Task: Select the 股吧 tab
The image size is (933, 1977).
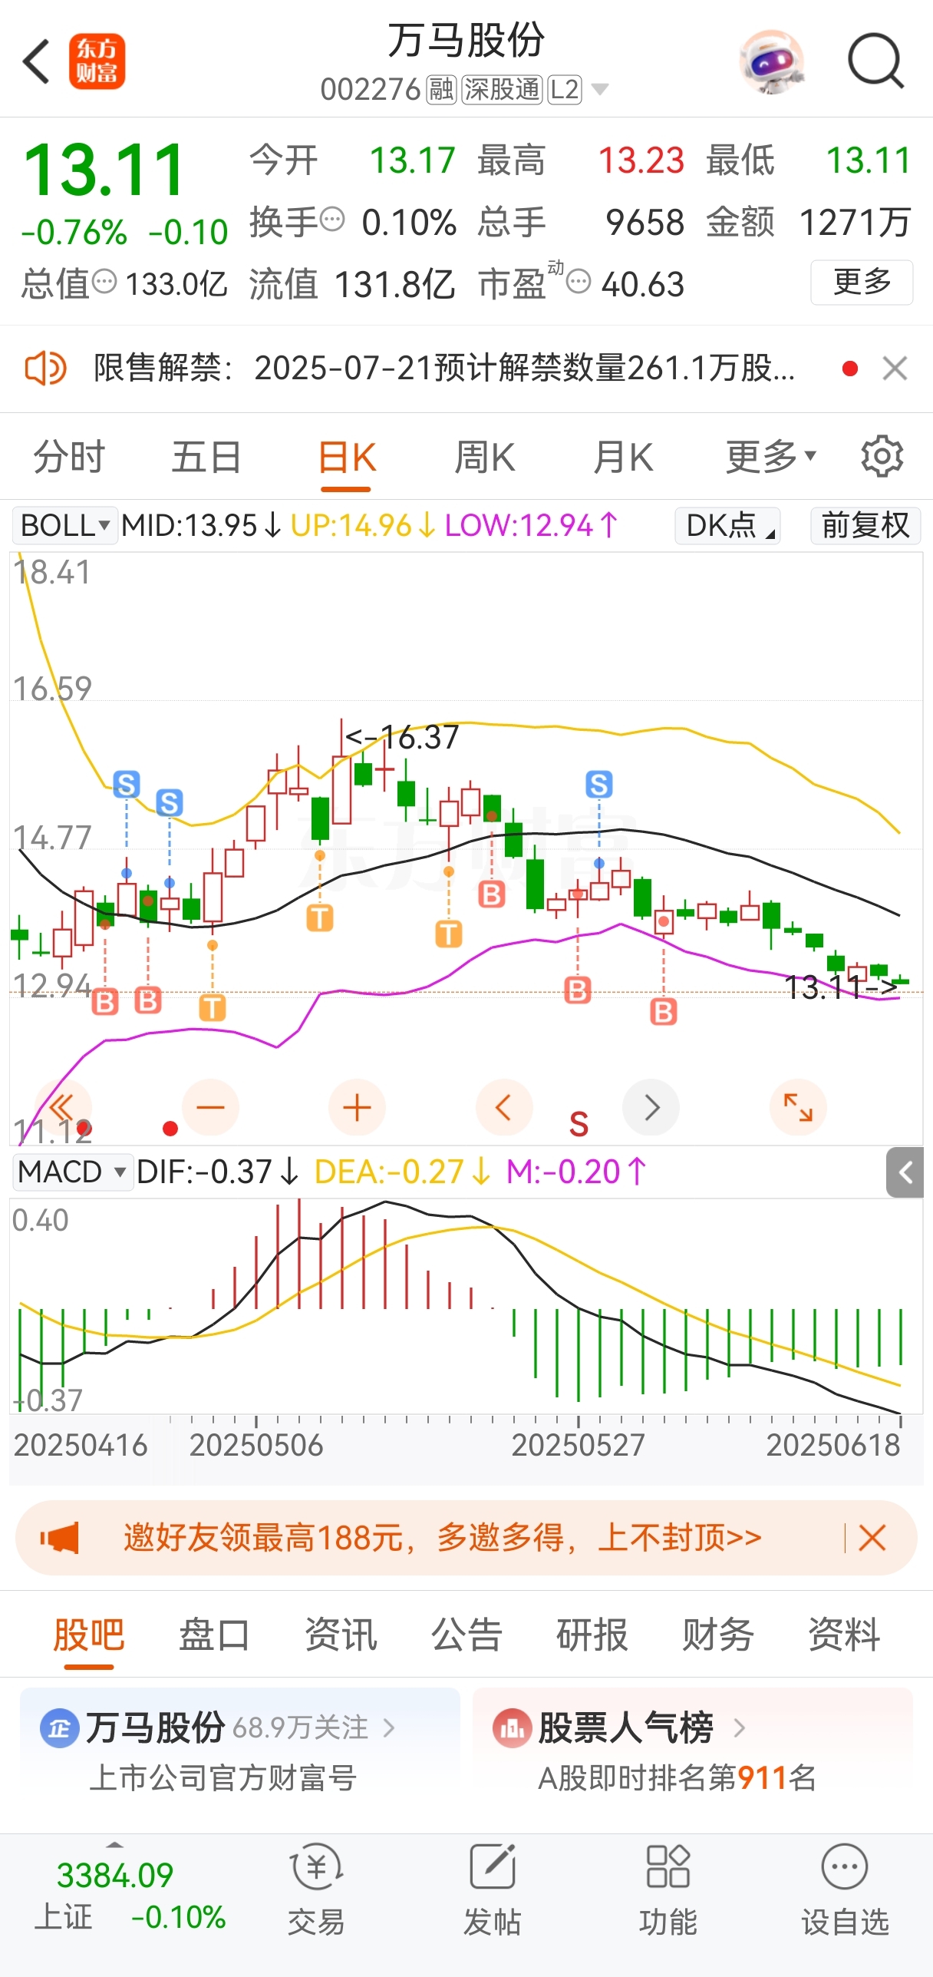Action: point(89,1635)
